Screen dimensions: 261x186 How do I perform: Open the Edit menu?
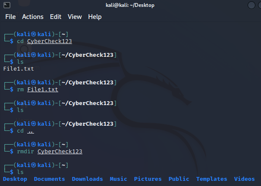[56, 17]
